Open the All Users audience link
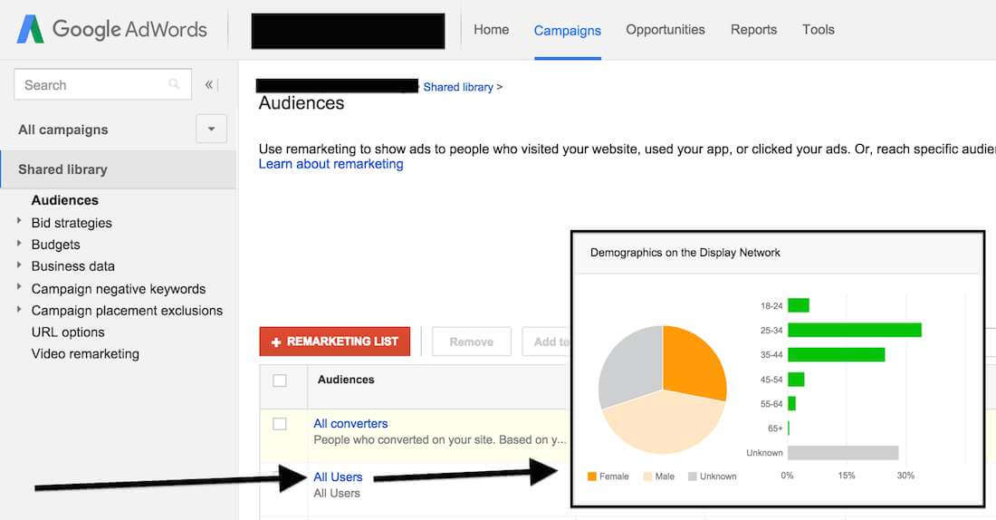 coord(338,477)
